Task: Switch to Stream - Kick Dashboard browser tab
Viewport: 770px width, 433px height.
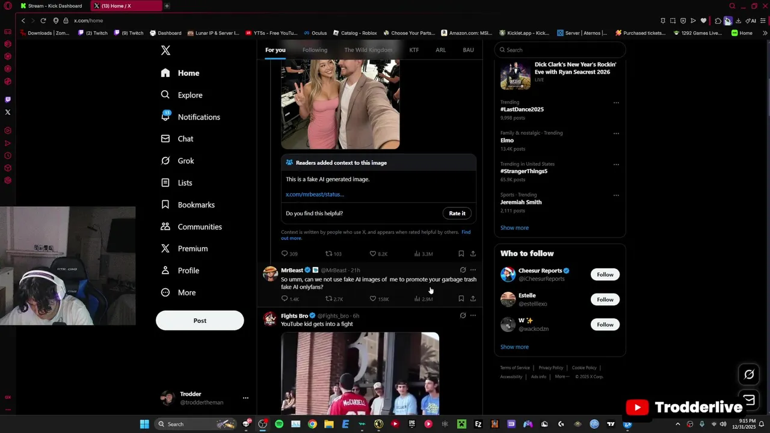Action: point(51,6)
